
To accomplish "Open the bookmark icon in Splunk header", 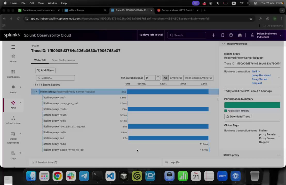I will coord(223,35).
